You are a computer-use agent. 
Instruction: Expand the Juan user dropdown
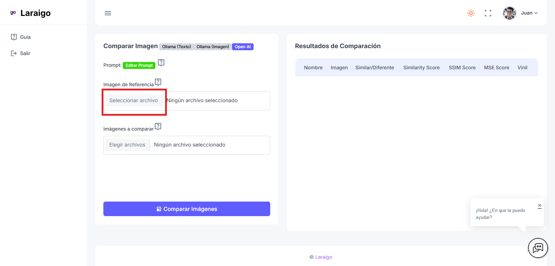coord(529,13)
